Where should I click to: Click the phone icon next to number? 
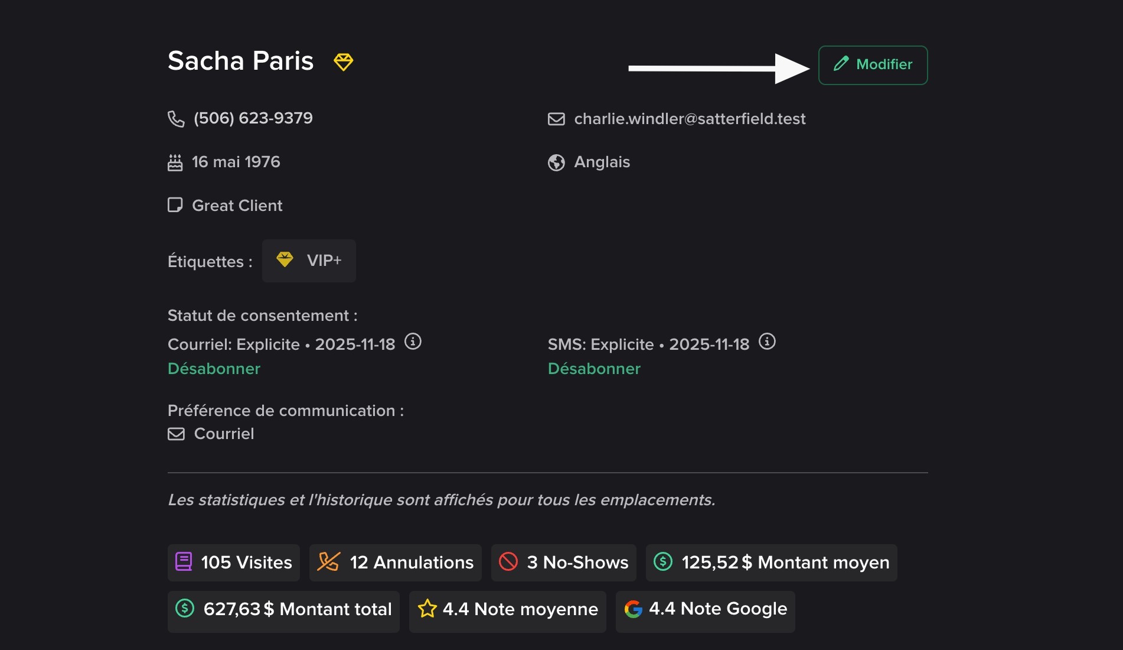[176, 119]
